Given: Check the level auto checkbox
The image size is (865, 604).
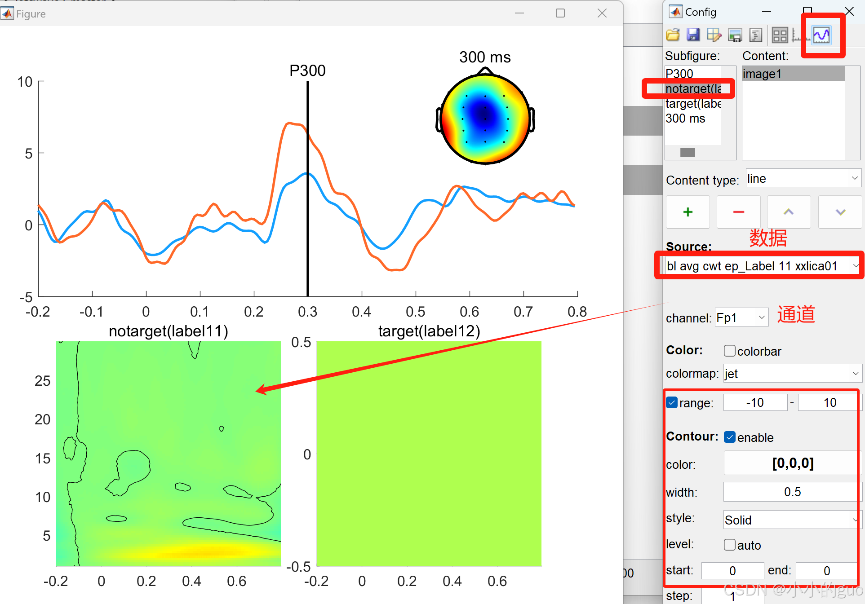Looking at the screenshot, I should coord(730,545).
